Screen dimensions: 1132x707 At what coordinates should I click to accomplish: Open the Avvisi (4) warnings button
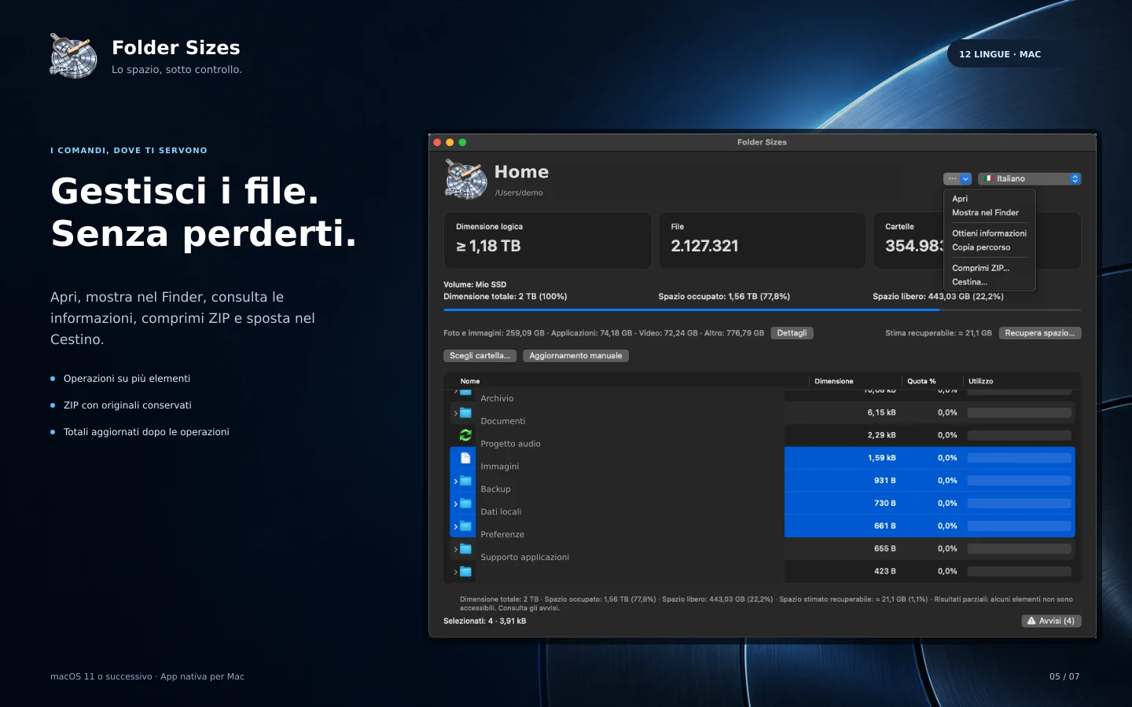coord(1051,621)
